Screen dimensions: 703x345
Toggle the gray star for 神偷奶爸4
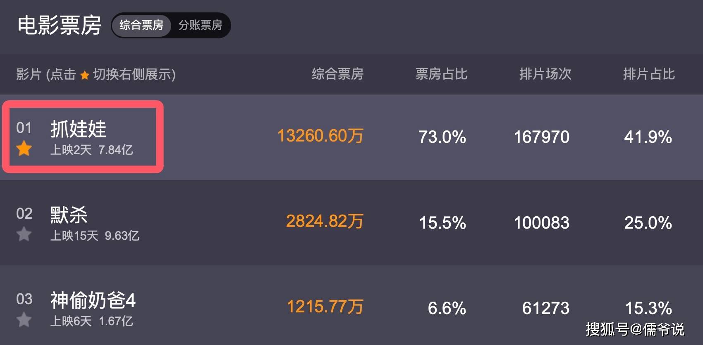click(24, 319)
